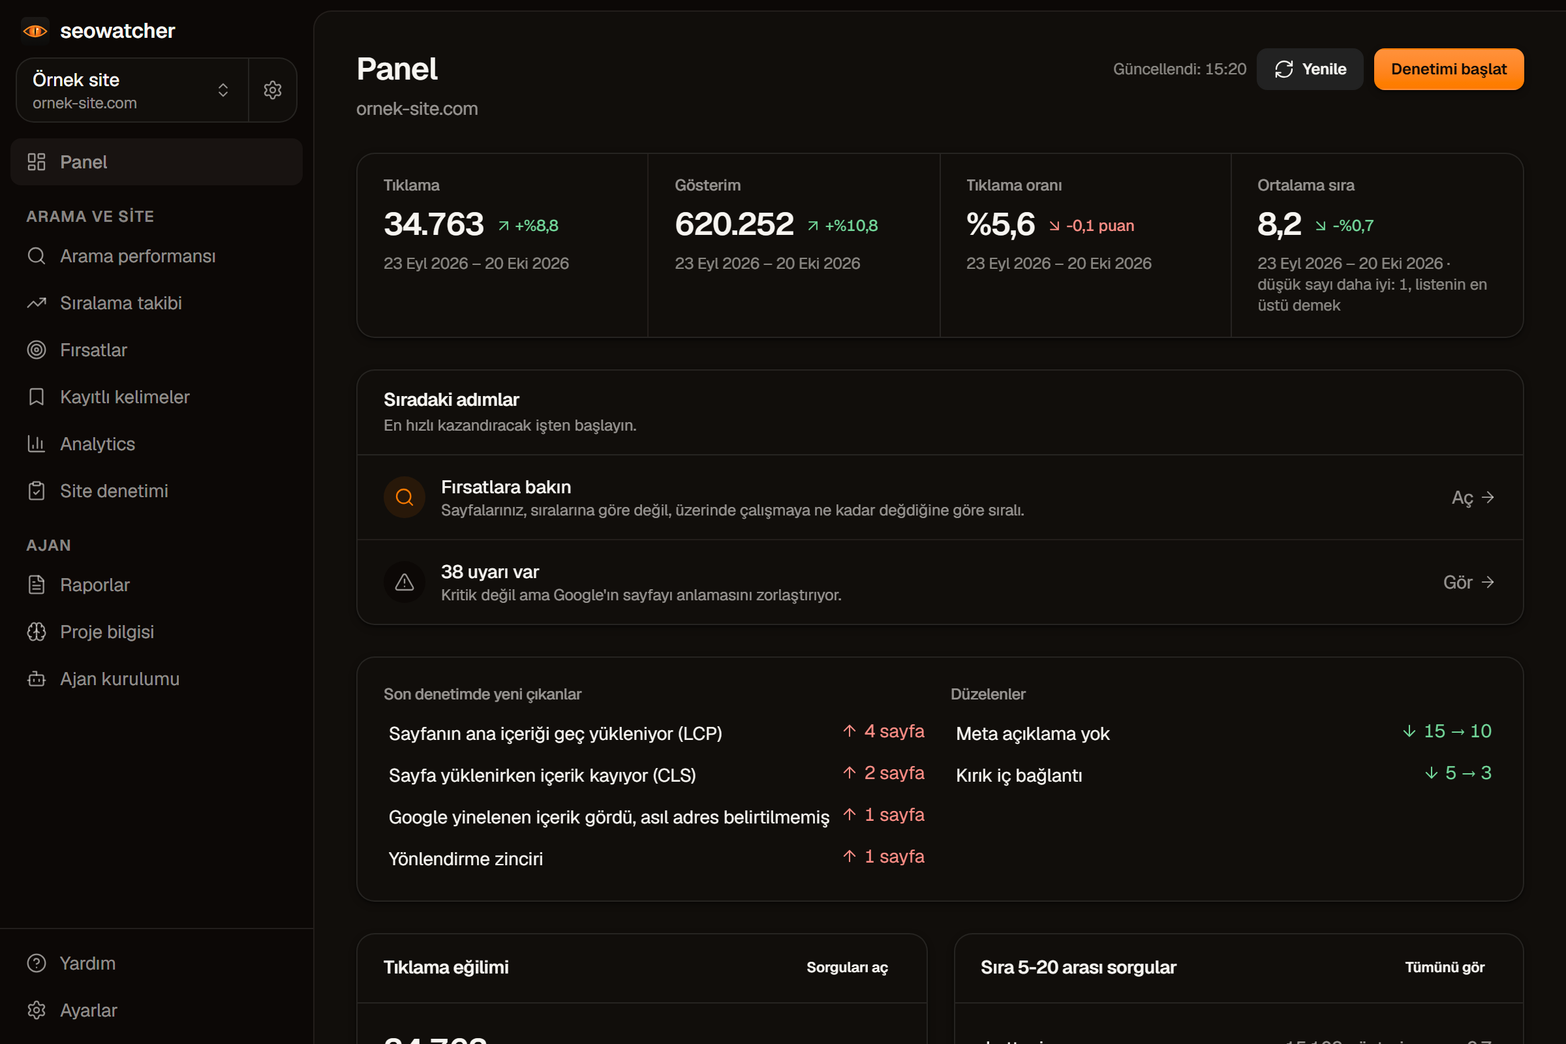Open the Panel menu item
Viewport: 1566px width, 1044px height.
(x=157, y=162)
